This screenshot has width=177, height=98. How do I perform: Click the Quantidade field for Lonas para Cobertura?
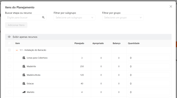(x=149, y=58)
